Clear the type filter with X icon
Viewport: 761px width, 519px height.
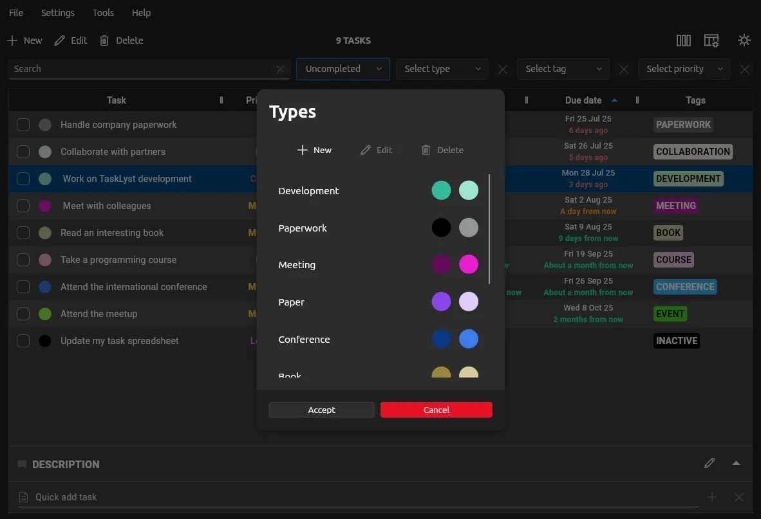tap(503, 69)
